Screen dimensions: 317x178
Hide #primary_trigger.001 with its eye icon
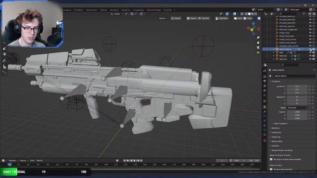coord(311,30)
